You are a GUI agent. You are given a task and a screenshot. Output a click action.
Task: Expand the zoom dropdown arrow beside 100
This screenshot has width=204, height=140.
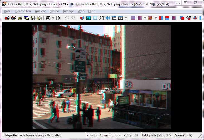tap(126, 18)
